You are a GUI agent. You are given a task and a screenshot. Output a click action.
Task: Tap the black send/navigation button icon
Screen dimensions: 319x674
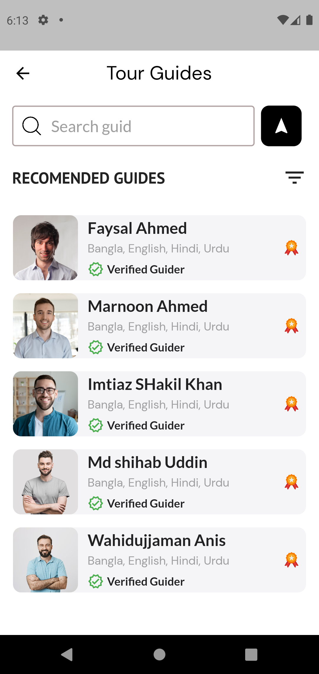coord(281,126)
